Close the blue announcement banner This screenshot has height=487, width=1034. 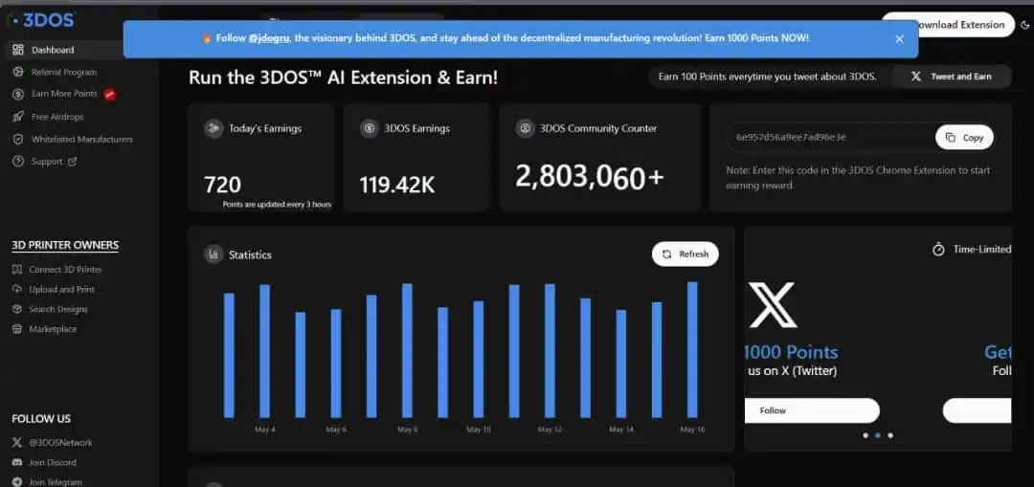pyautogui.click(x=899, y=39)
